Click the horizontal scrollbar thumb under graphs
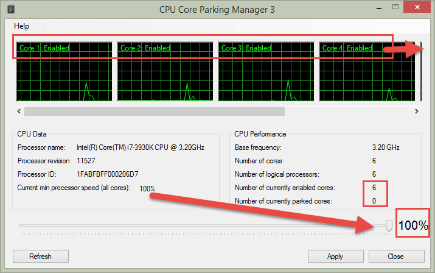The image size is (435, 273). tap(154, 112)
